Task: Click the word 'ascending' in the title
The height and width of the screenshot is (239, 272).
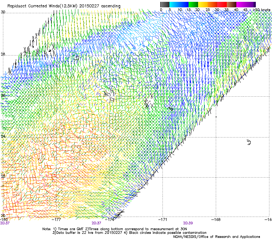Action: click(x=111, y=6)
